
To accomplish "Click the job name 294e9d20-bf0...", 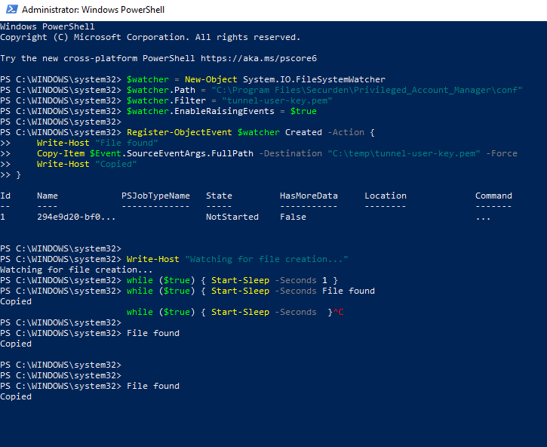I will [76, 217].
